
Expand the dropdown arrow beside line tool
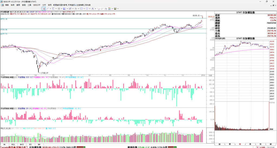point(51,9)
